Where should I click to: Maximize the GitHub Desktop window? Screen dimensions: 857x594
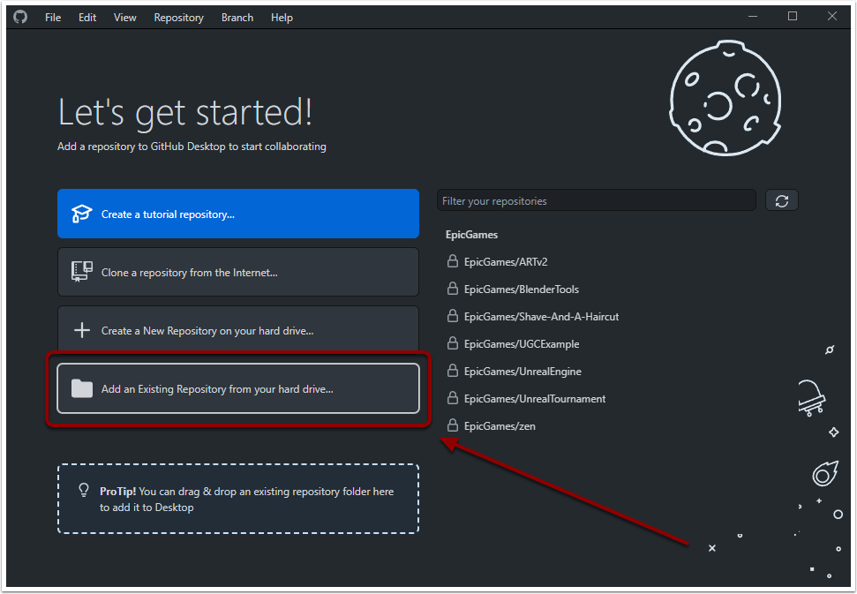point(793,17)
